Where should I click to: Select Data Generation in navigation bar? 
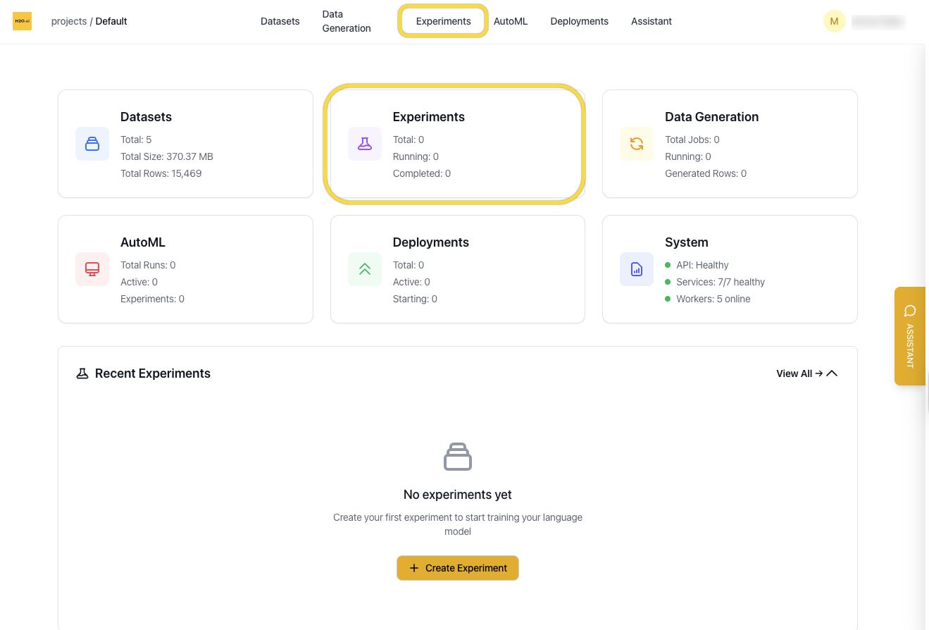pos(346,21)
